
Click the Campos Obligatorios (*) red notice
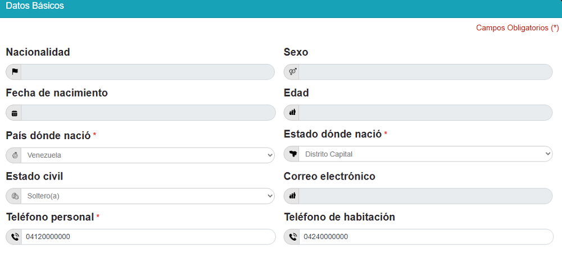click(517, 28)
